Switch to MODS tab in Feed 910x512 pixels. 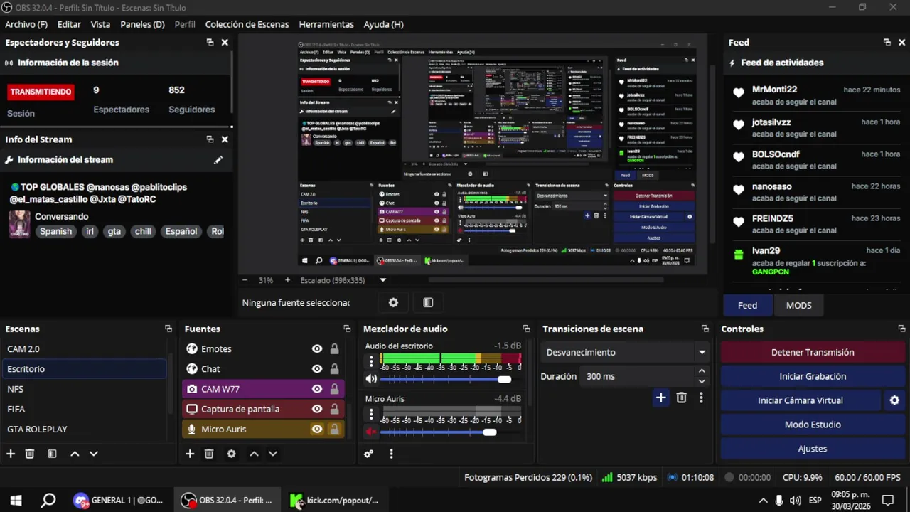[798, 305]
